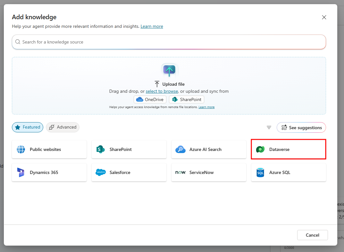Click the small upload arrow beside Upload file
Viewport: 344px width, 252px height.
point(157,84)
